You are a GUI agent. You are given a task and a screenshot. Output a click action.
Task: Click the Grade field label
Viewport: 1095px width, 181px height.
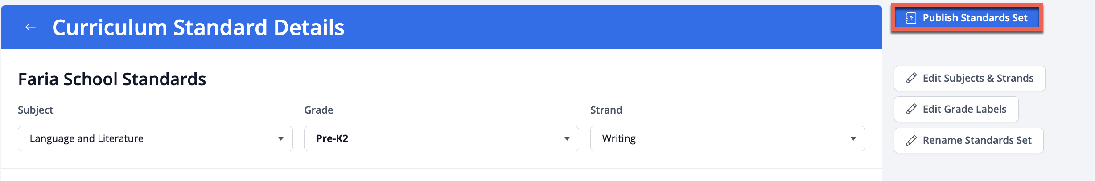coord(318,110)
